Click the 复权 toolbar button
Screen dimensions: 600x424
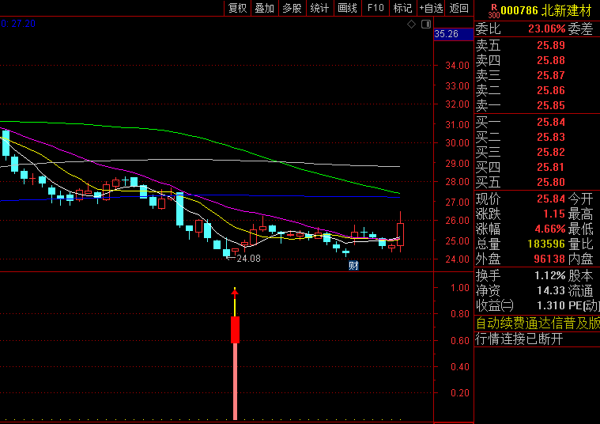pos(237,8)
